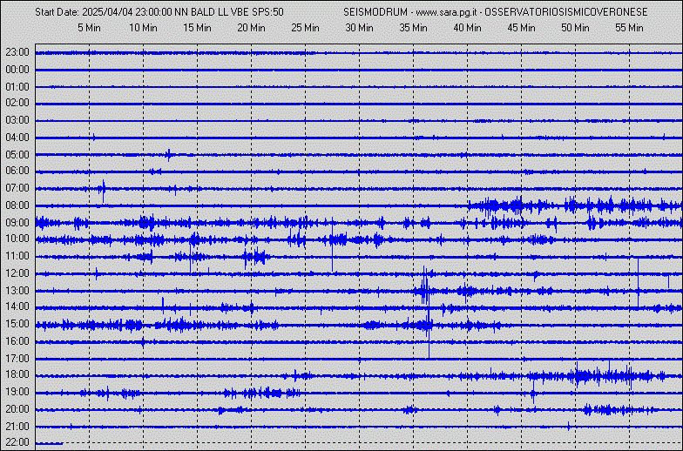Screen dimensions: 683x451
Task: Click the 22:00 hour row label
Action: click(x=17, y=442)
